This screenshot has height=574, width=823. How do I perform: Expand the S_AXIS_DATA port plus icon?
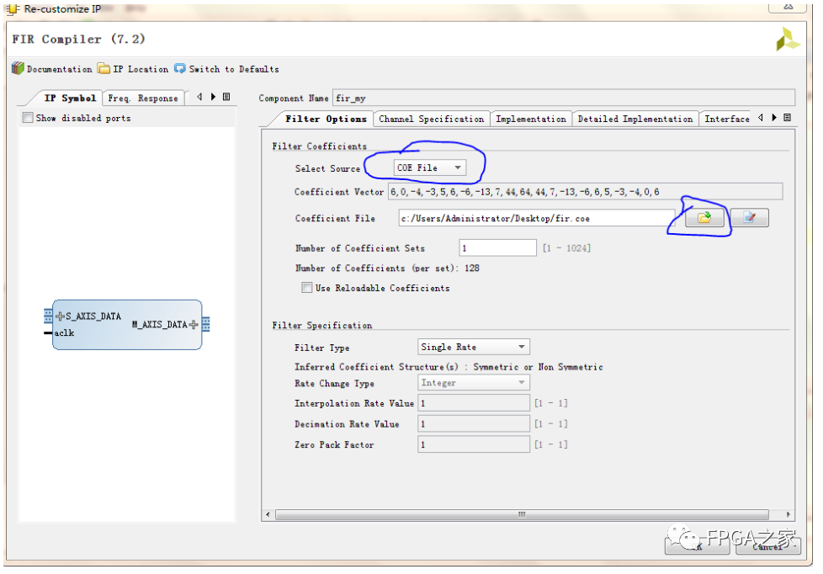pyautogui.click(x=60, y=316)
